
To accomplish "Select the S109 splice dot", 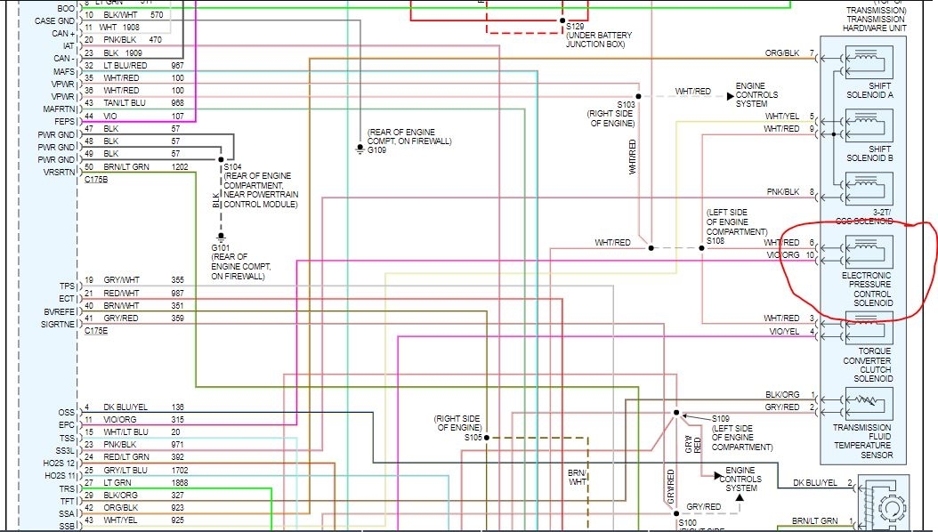I will coord(676,413).
